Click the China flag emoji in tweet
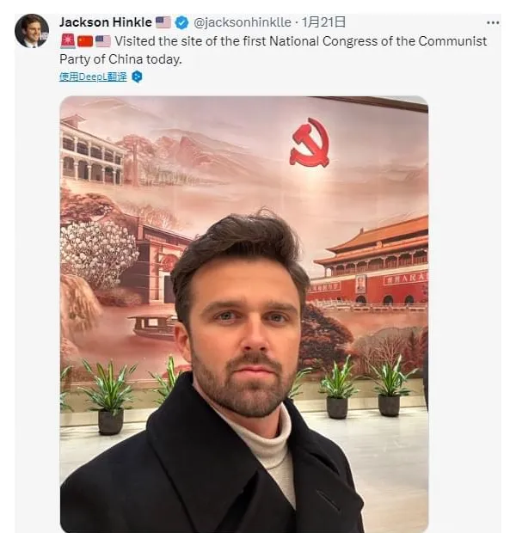510x533 pixels. pyautogui.click(x=85, y=41)
